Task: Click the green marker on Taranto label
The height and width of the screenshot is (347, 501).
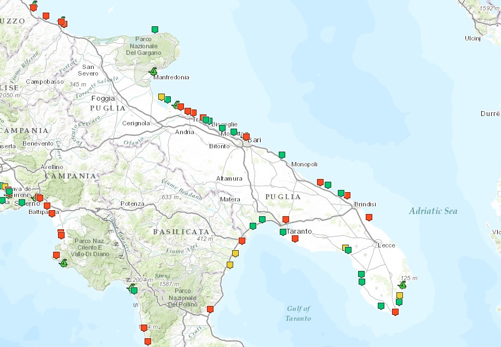Action: [283, 232]
